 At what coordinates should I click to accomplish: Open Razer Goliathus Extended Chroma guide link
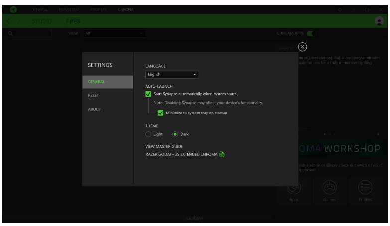coord(181,154)
